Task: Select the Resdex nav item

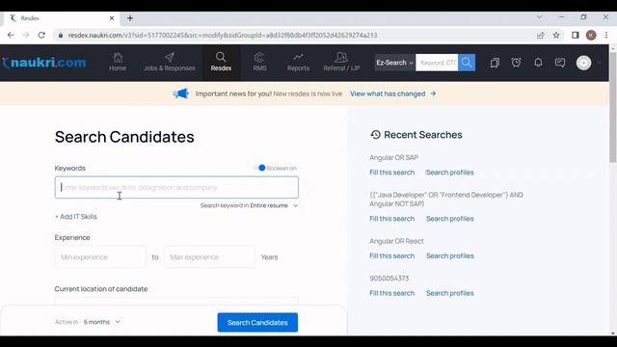Action: [221, 63]
